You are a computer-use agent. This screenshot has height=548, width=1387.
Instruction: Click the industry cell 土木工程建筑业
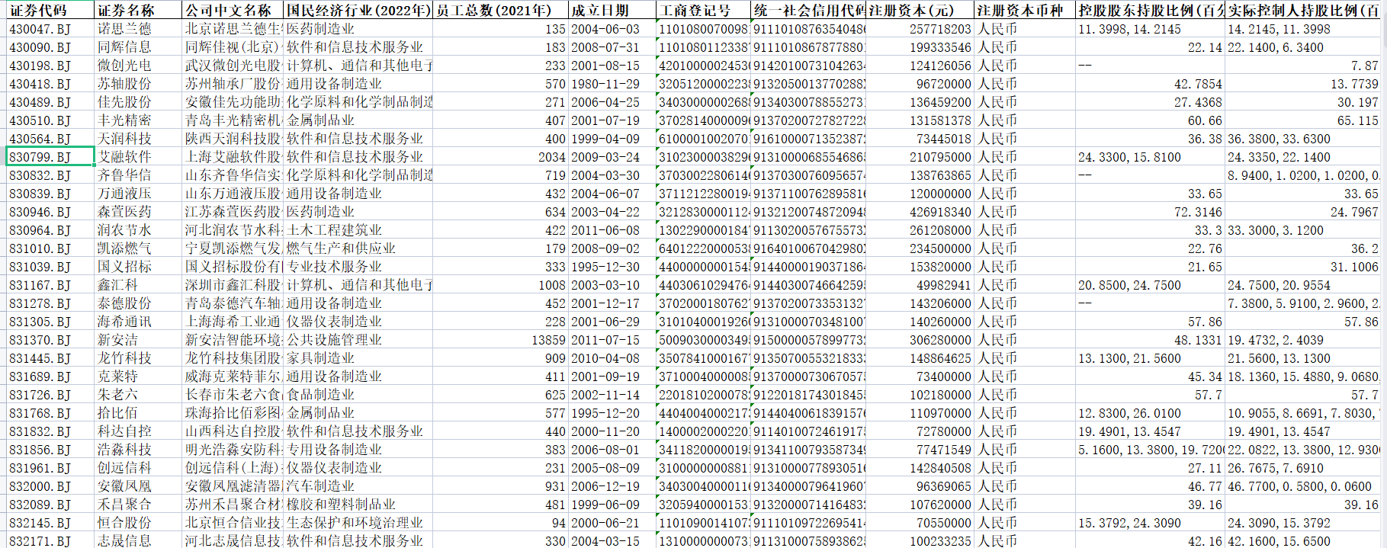(x=358, y=230)
